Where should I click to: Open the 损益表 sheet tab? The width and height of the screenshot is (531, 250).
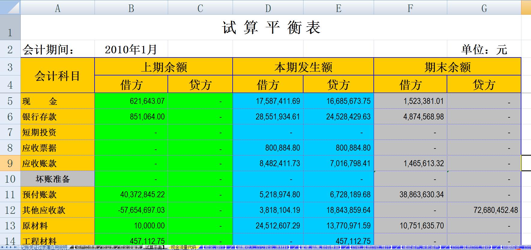(x=107, y=247)
